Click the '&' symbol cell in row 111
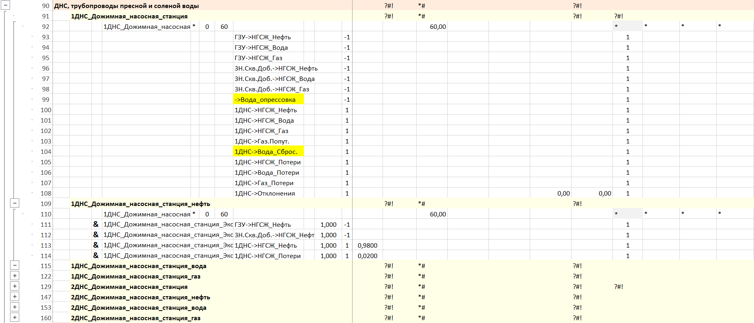This screenshot has height=323, width=754. click(x=96, y=224)
